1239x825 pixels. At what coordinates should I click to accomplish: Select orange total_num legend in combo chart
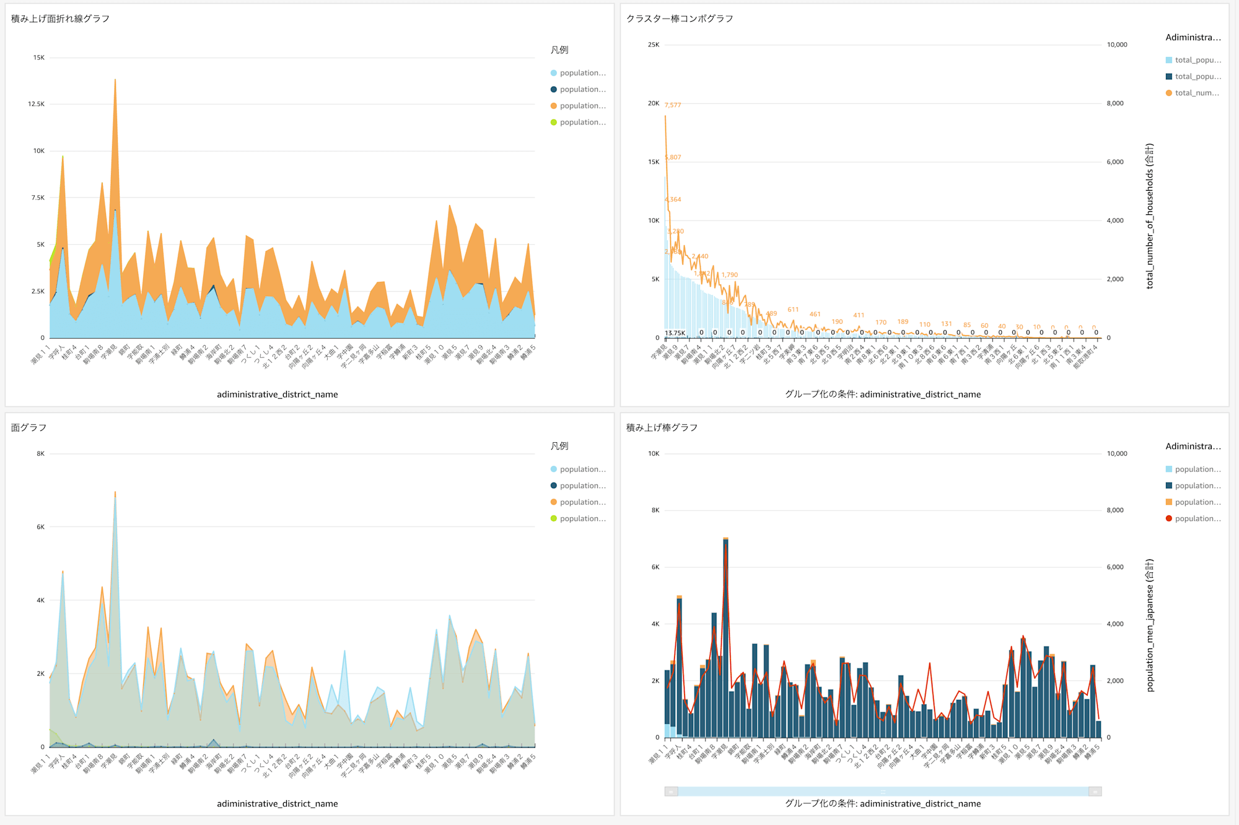1192,93
